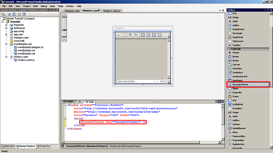Viewport: 273px width, 153px height.
Task: Select Window1.xaml.cs in Solution Explorer tree
Action: (26, 60)
